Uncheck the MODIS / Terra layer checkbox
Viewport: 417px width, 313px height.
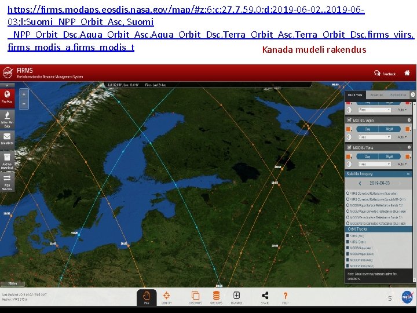pyautogui.click(x=349, y=147)
